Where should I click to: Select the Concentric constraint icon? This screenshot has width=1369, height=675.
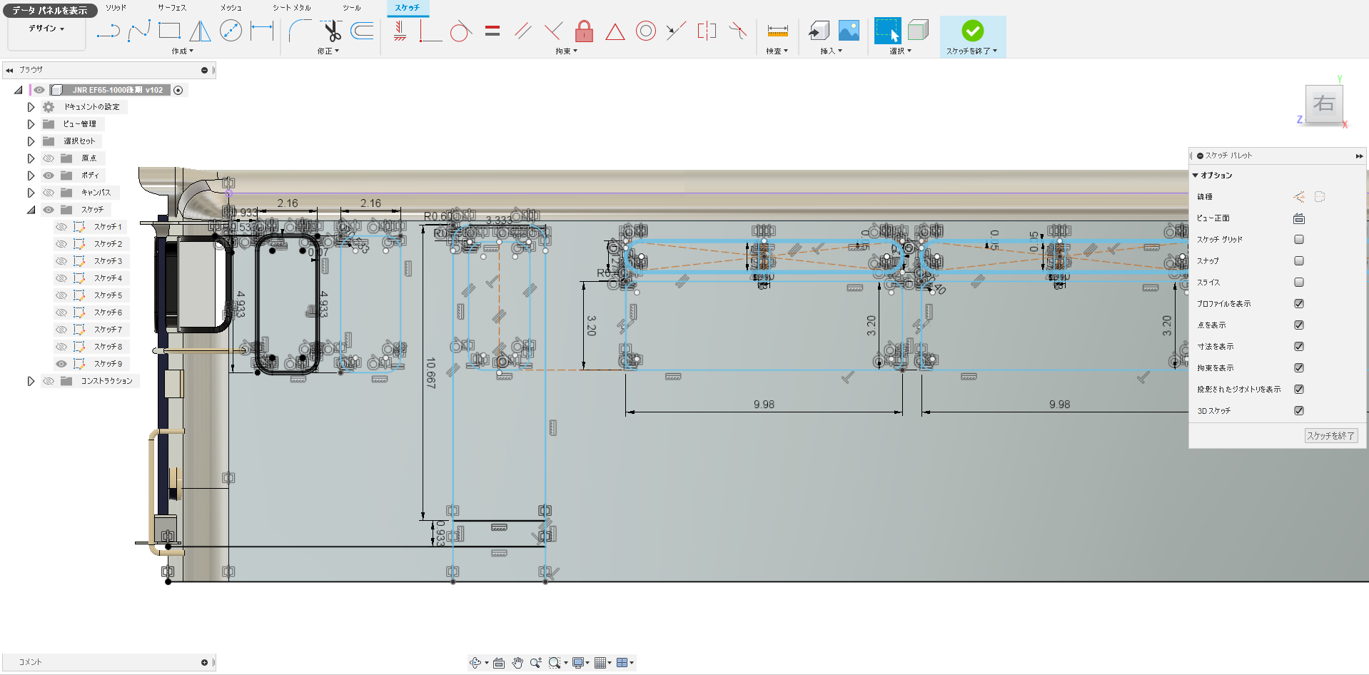645,31
